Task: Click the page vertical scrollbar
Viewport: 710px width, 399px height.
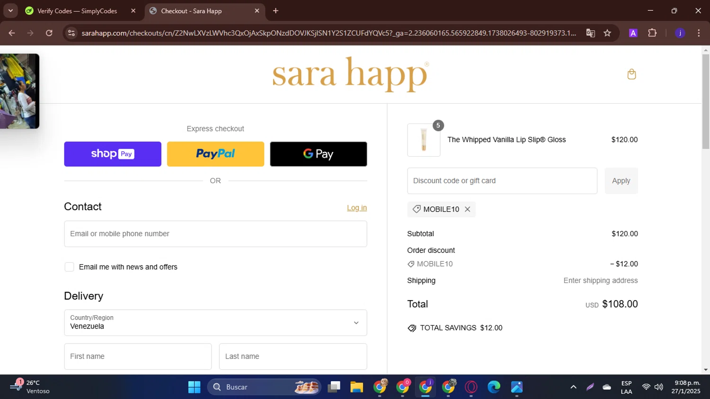Action: [x=706, y=102]
